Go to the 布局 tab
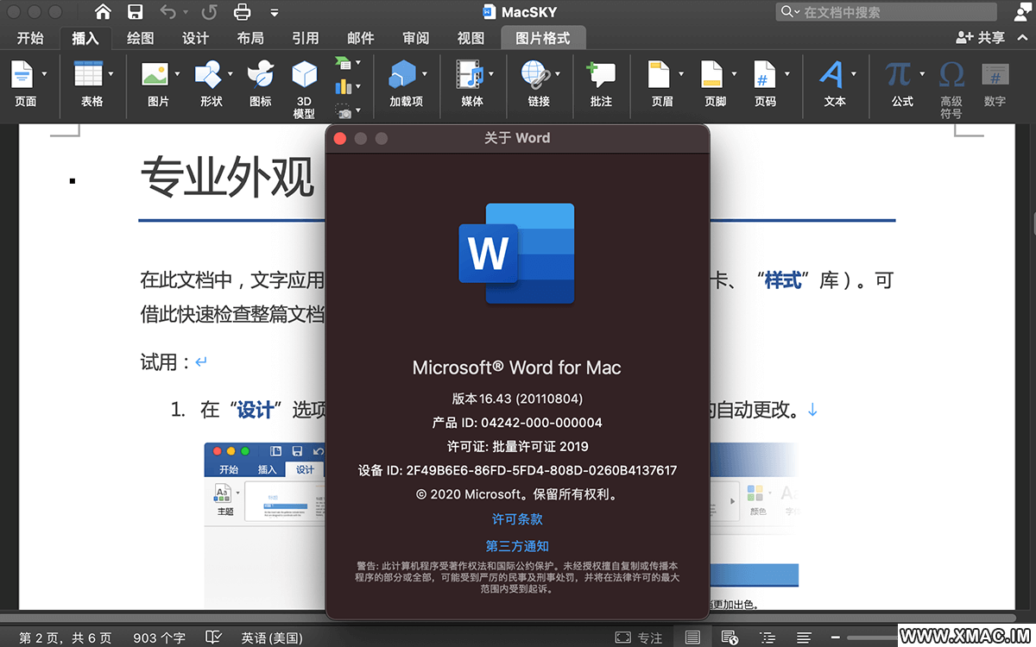The width and height of the screenshot is (1036, 647). click(250, 38)
